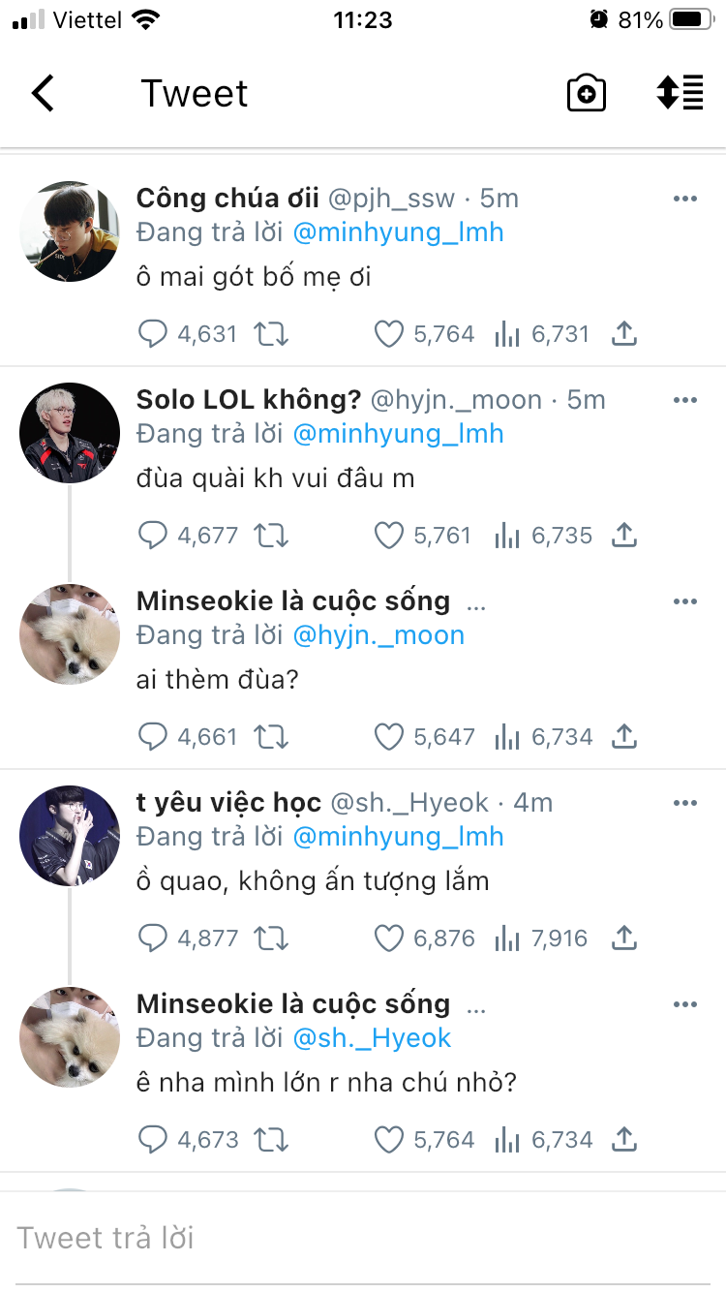Share the "ê nha mình lớn r" reply
This screenshot has width=726, height=1292.
pos(625,1140)
